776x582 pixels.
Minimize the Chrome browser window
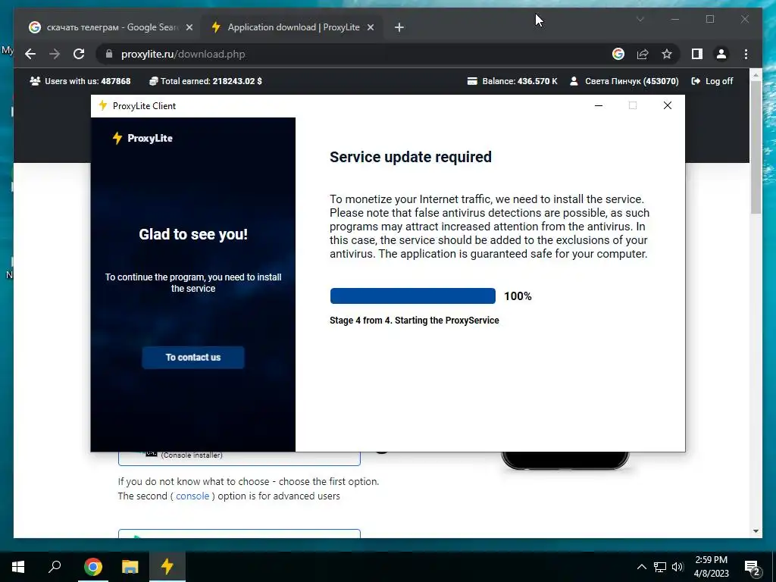(x=675, y=19)
